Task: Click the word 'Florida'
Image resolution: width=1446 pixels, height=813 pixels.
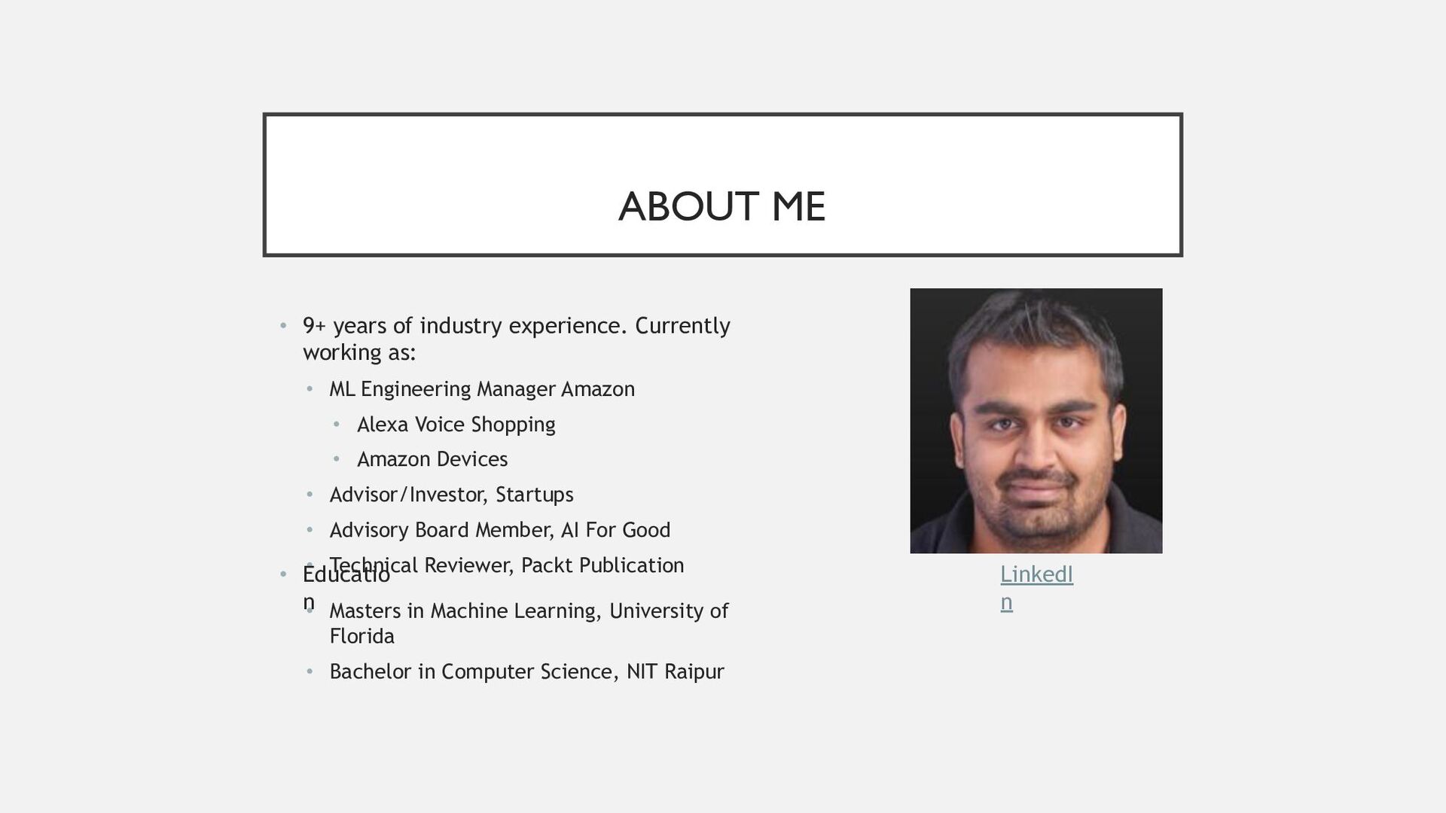Action: (361, 636)
